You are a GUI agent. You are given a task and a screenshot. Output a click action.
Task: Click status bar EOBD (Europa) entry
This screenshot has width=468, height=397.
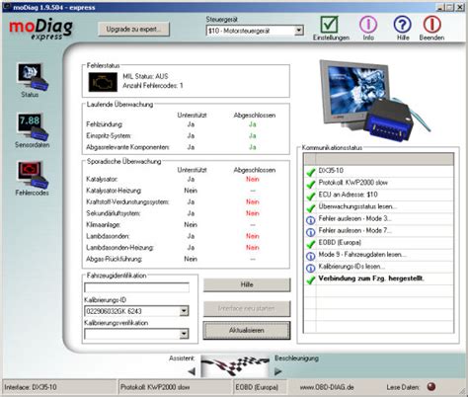[260, 387]
